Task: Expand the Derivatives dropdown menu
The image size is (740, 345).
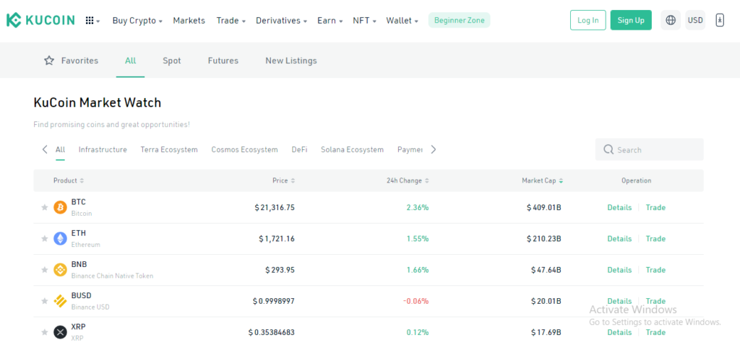Action: pyautogui.click(x=281, y=21)
